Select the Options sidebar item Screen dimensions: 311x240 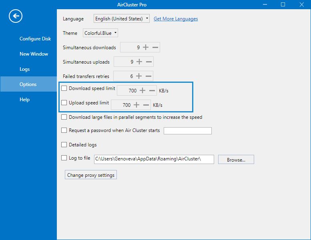pyautogui.click(x=28, y=84)
